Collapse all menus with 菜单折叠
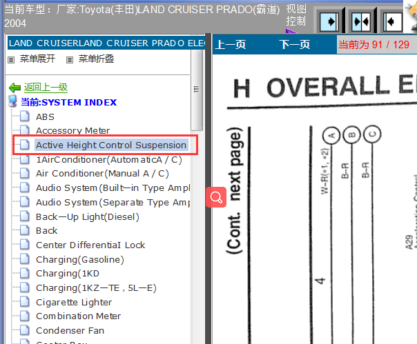417x344 pixels. click(96, 59)
